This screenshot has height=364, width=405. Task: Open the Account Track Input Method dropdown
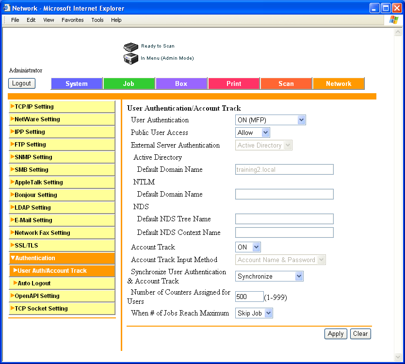click(280, 260)
